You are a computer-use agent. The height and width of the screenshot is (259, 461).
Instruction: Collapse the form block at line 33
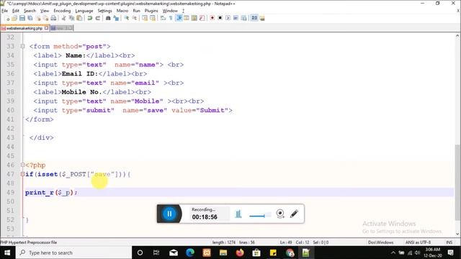tap(22, 46)
